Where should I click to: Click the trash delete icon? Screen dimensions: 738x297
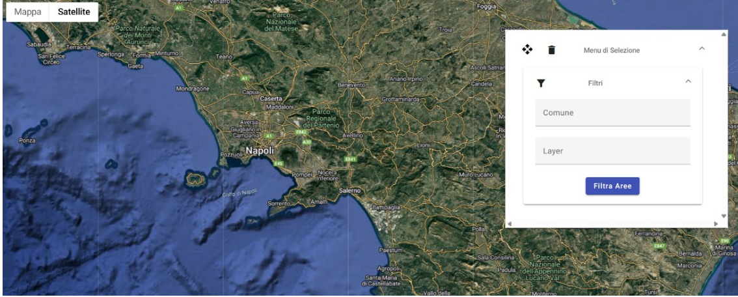[x=551, y=50]
